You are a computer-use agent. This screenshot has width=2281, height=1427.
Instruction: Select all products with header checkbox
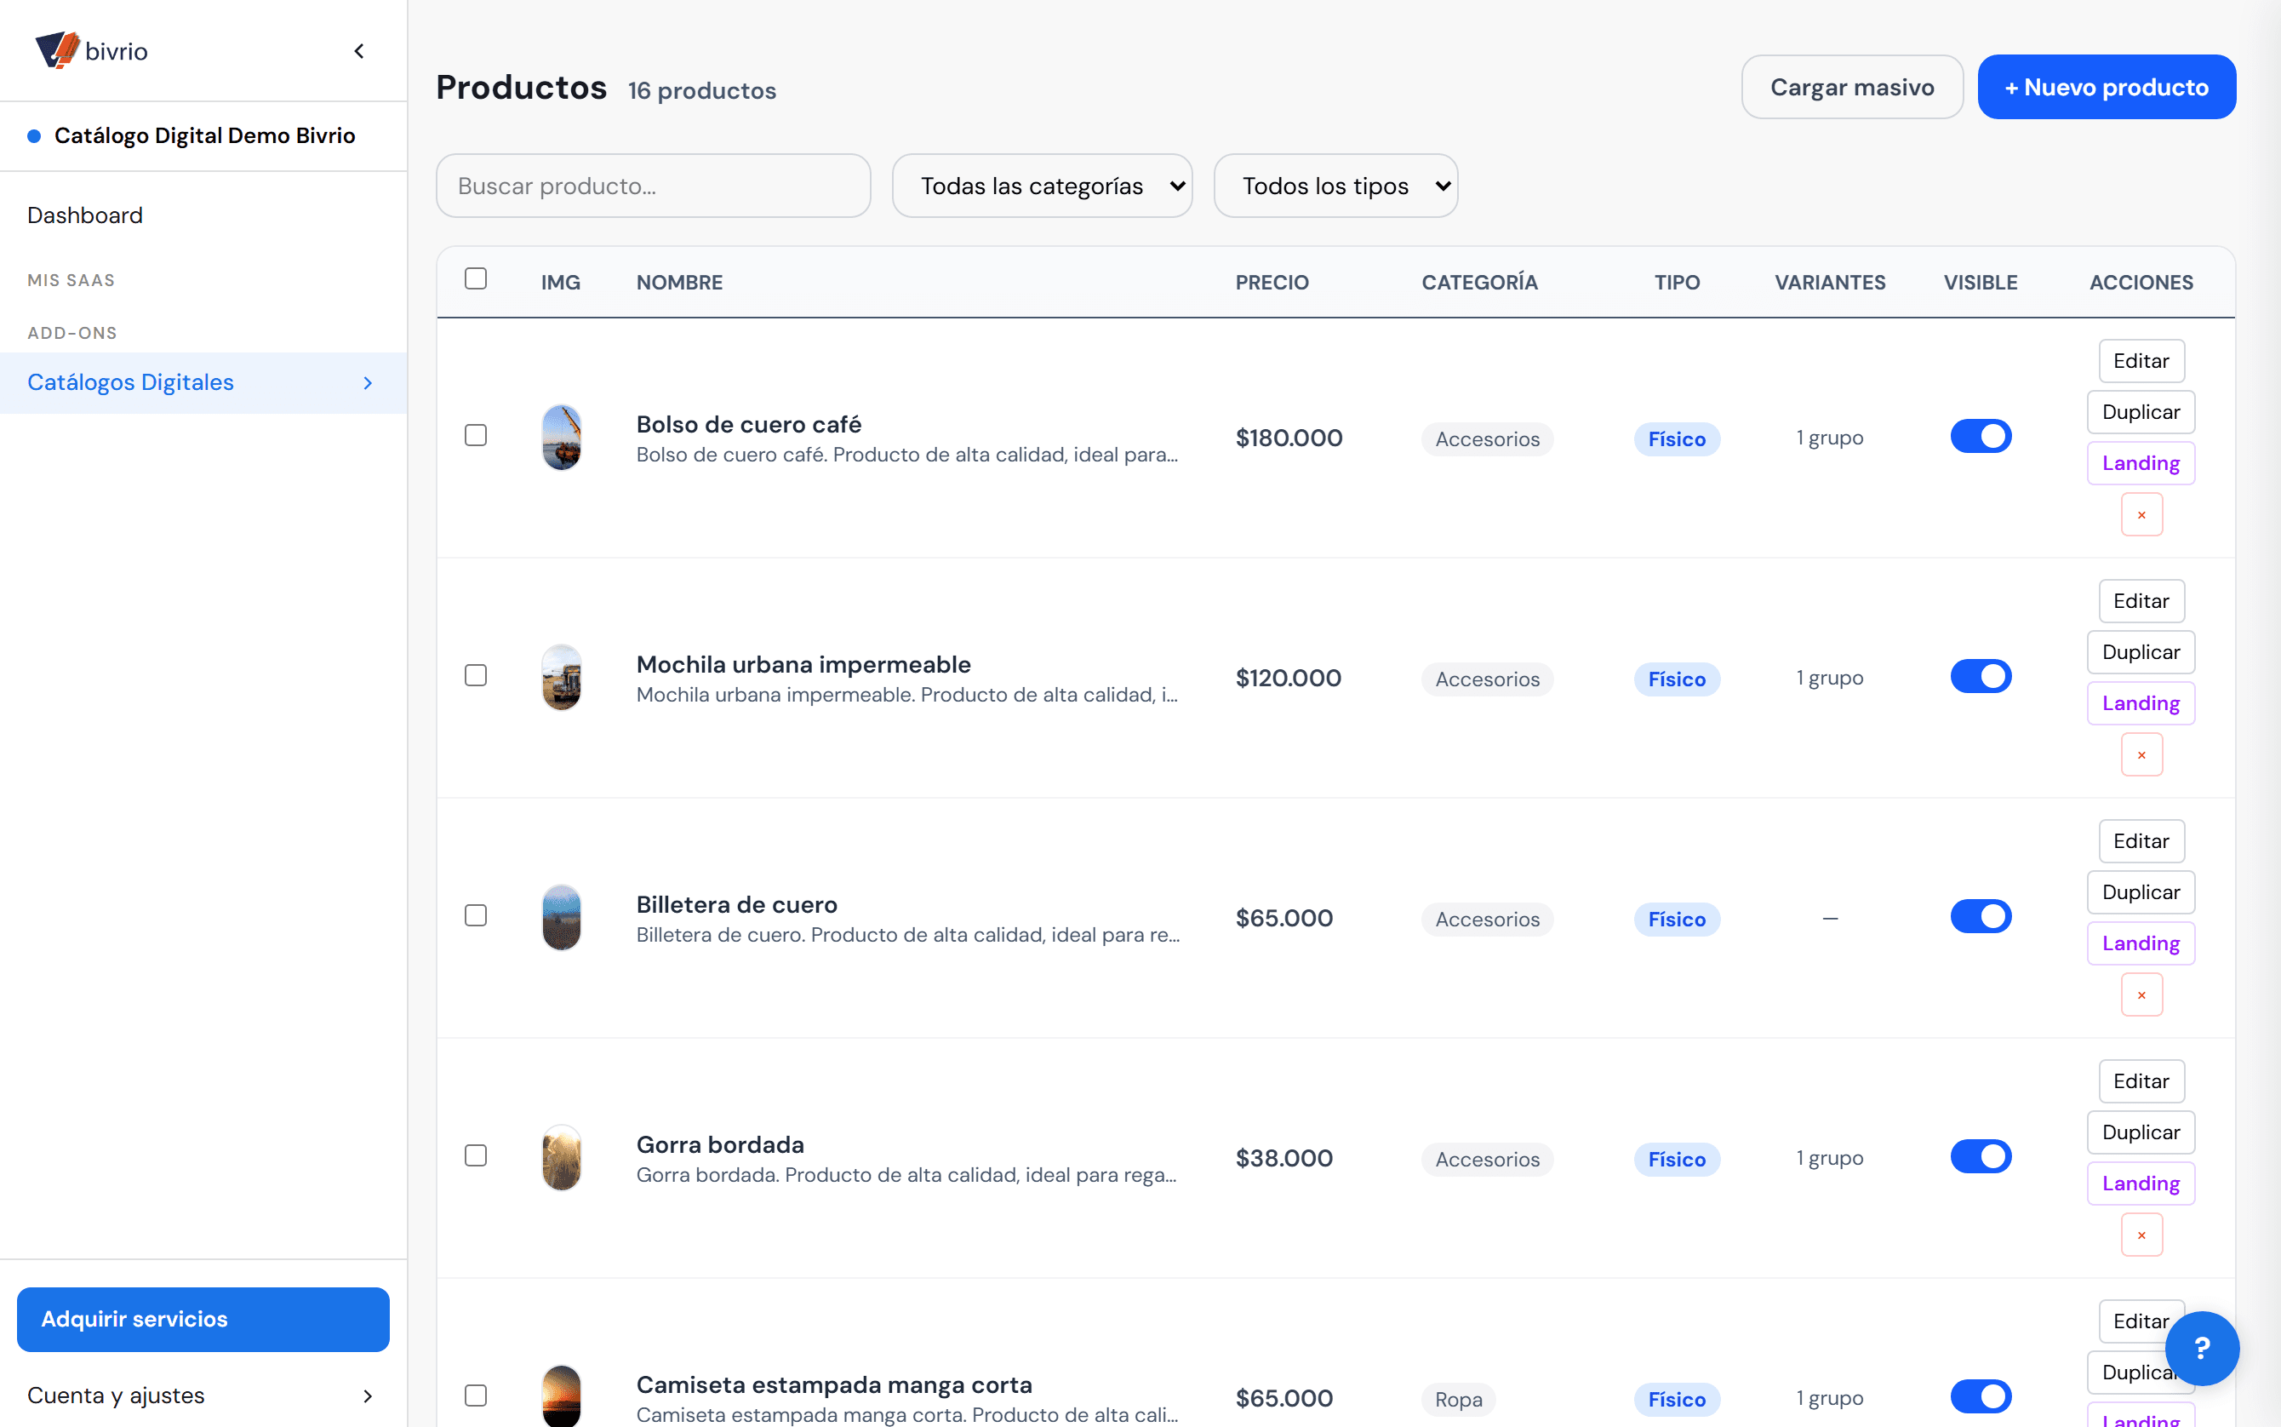coord(476,278)
